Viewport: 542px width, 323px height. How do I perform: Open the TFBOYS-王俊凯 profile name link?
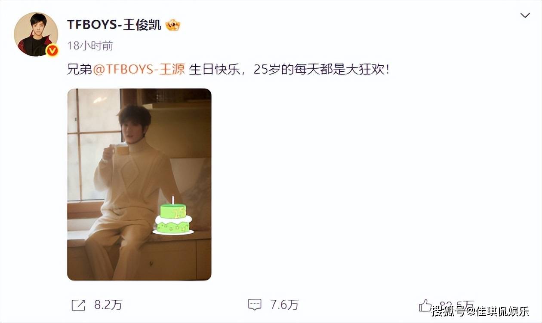(114, 25)
